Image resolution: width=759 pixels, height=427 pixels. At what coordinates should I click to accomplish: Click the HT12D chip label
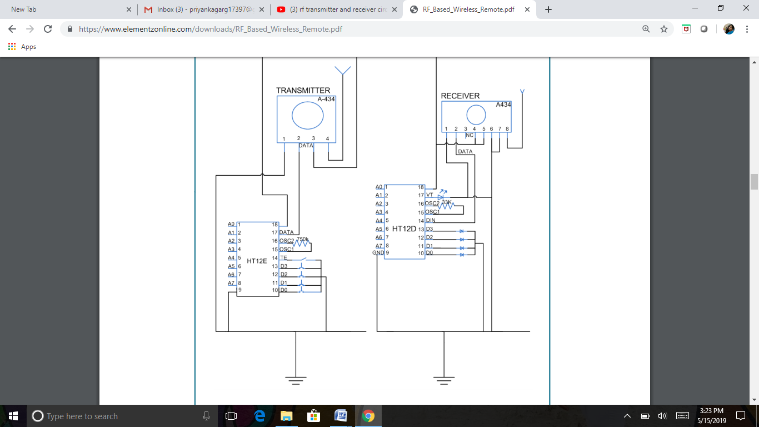404,229
